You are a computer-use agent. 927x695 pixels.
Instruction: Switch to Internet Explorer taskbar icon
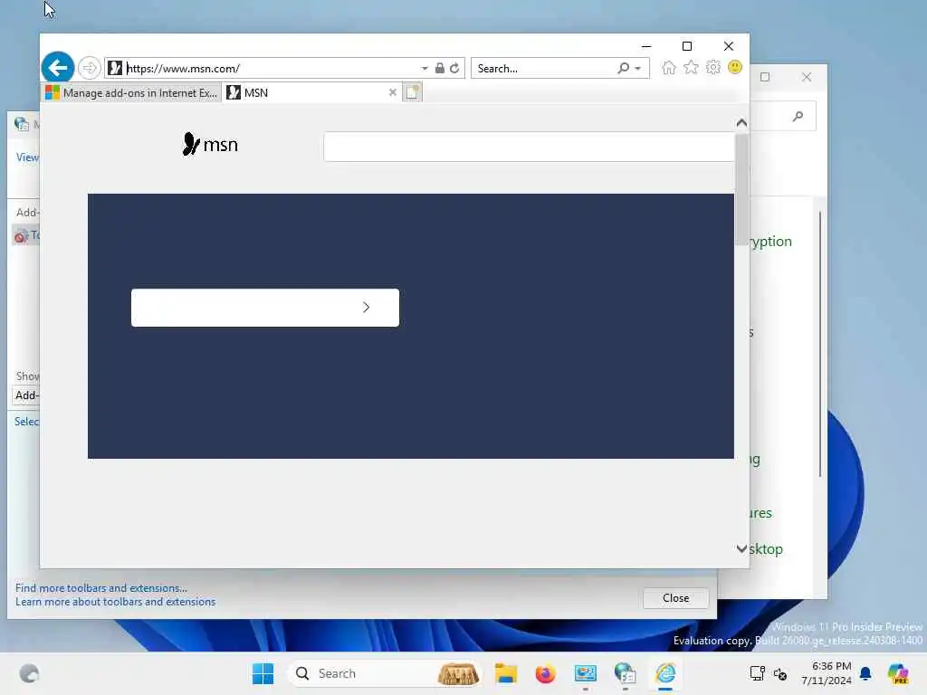click(x=665, y=673)
